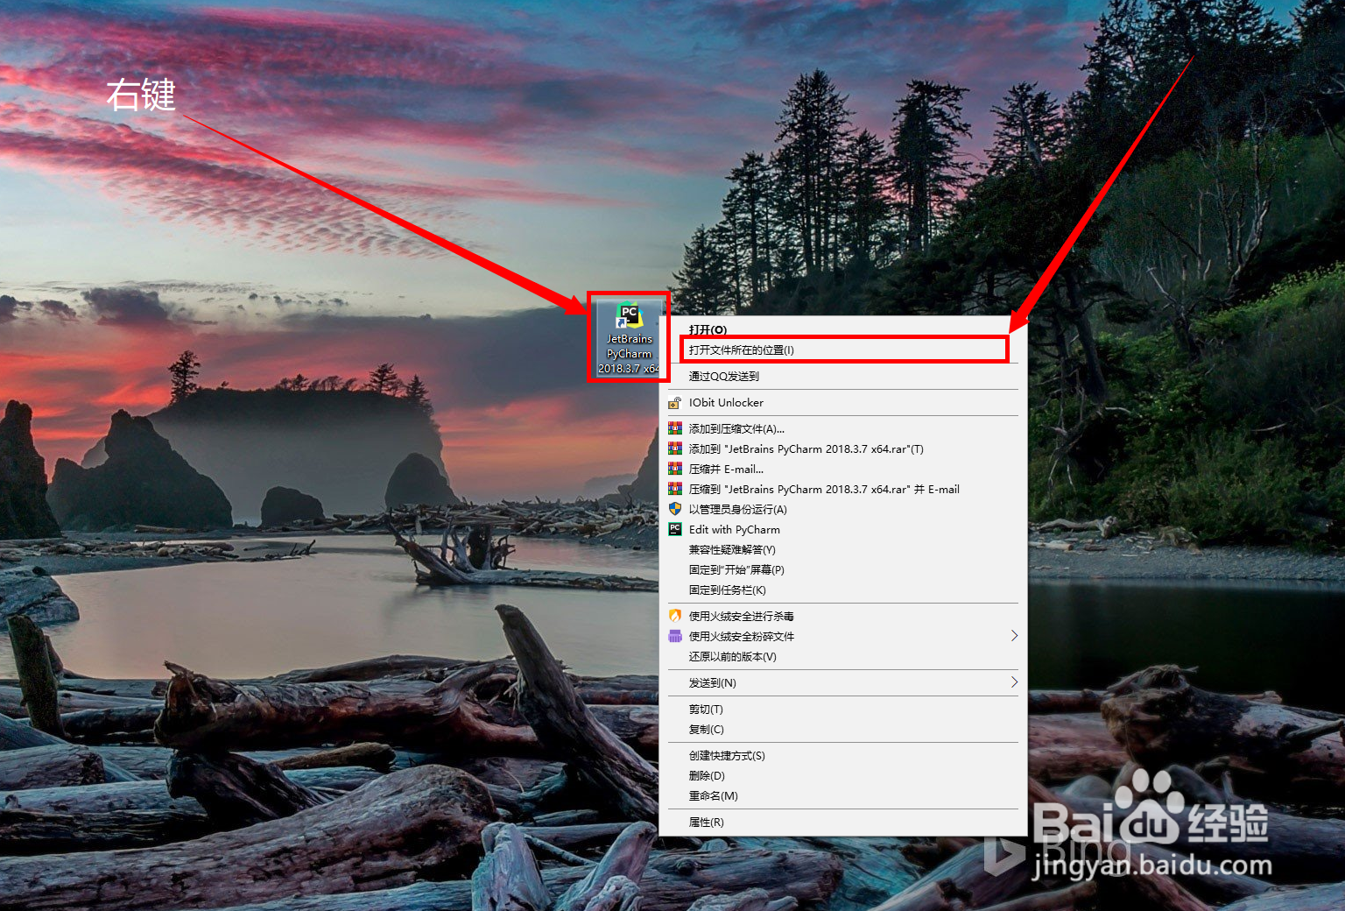Image resolution: width=1345 pixels, height=911 pixels.
Task: Choose 固定到任务栏(K) menu entry
Action: [x=842, y=590]
